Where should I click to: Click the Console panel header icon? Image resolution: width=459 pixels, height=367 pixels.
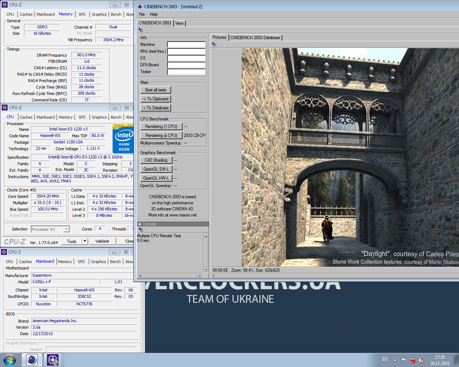tap(139, 224)
